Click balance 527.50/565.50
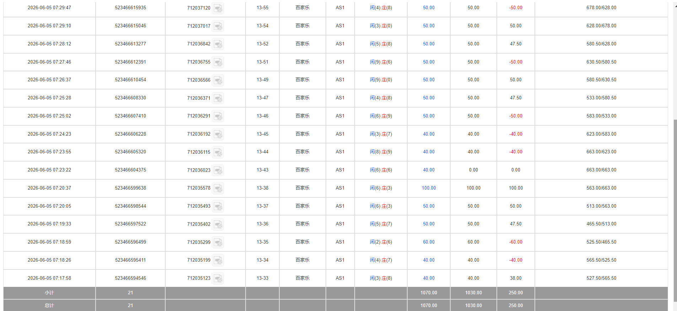This screenshot has width=677, height=311. 601,278
